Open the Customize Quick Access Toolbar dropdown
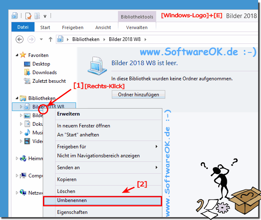The height and width of the screenshot is (220, 261). pos(45,16)
